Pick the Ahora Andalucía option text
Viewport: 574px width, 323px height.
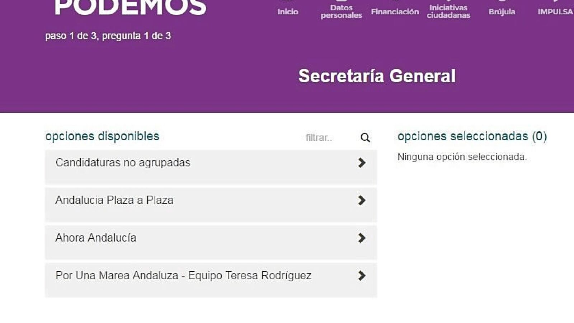click(x=96, y=238)
